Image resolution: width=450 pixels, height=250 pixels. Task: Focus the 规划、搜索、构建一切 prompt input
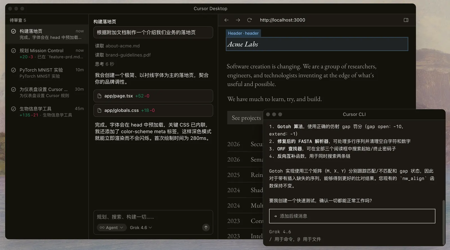(153, 217)
